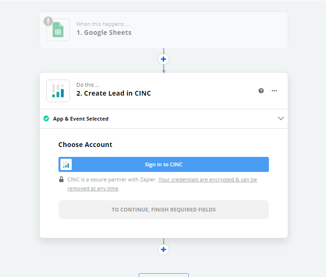This screenshot has height=277, width=326.
Task: Click the lock icon near the security note
Action: [x=61, y=179]
